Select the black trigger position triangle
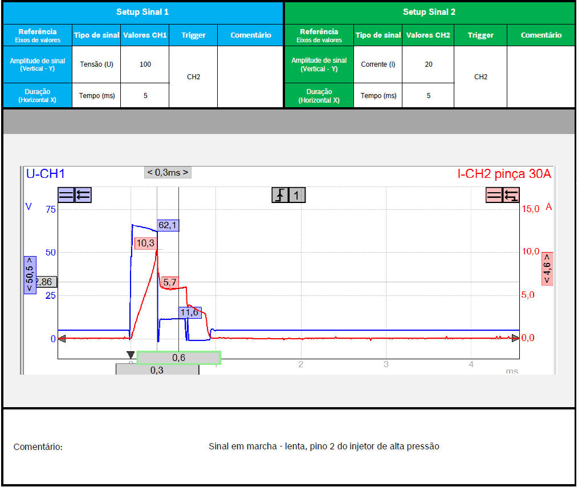The image size is (578, 487). 131,355
